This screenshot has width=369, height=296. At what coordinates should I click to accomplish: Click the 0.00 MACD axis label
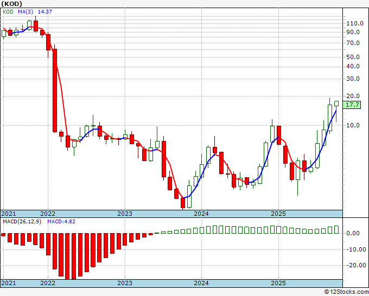pyautogui.click(x=353, y=233)
